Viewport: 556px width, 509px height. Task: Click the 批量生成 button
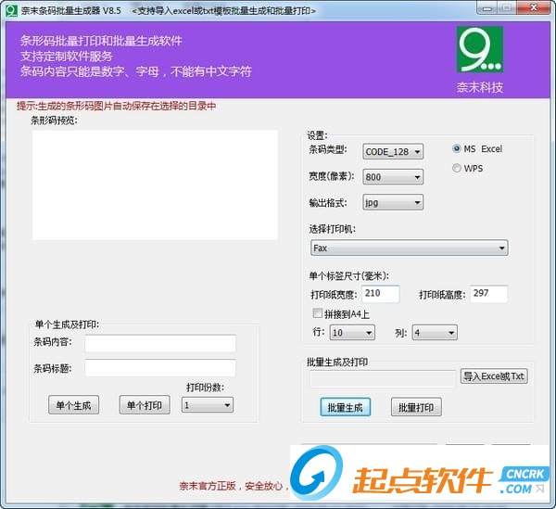pyautogui.click(x=346, y=407)
